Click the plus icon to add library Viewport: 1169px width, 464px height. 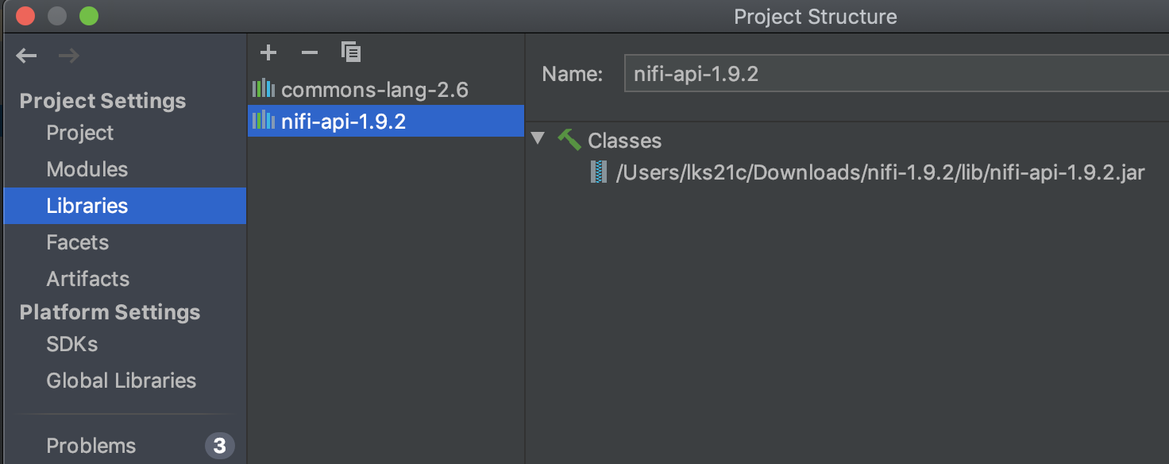click(x=268, y=52)
